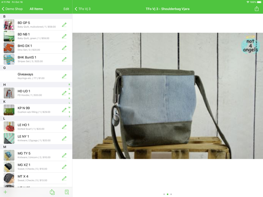Go to third photo page dot

coord(171,194)
